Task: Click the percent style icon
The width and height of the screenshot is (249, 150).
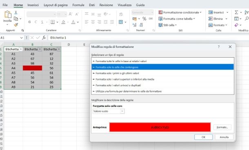Action: [144, 19]
